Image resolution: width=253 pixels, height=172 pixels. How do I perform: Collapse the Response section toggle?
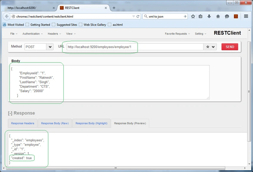tap(10, 113)
